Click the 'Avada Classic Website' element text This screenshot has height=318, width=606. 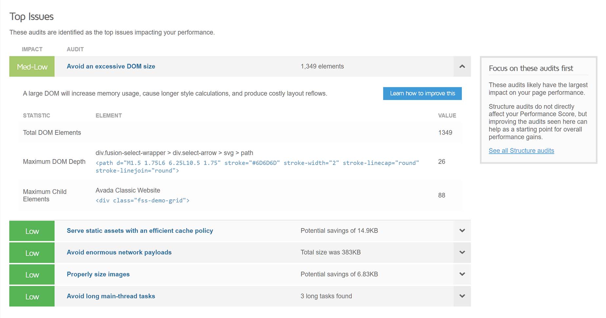[128, 190]
